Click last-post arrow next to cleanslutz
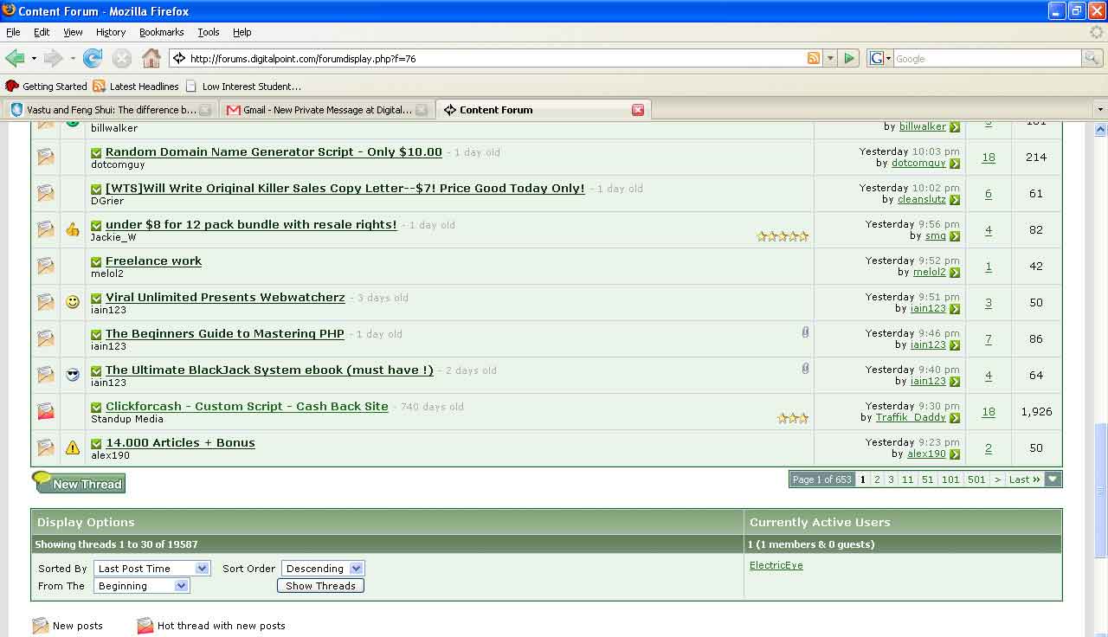 click(x=955, y=199)
